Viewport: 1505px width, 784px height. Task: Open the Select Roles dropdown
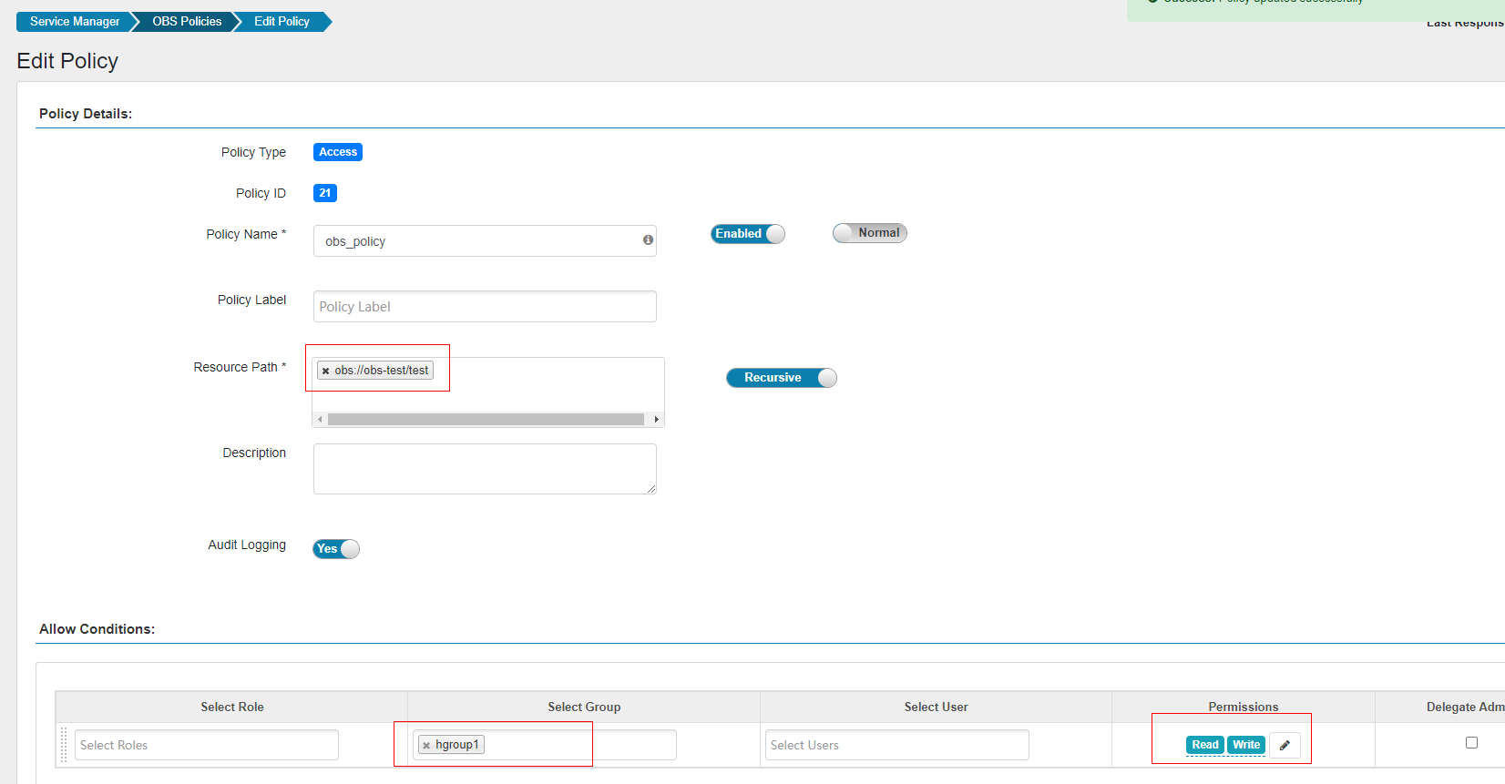point(207,745)
